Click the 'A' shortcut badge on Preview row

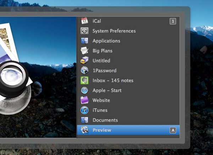pos(173,130)
